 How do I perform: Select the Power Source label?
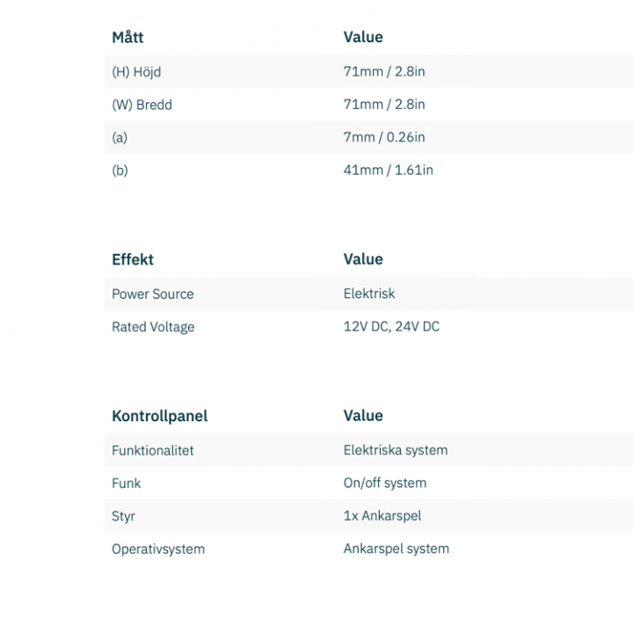pyautogui.click(x=153, y=294)
